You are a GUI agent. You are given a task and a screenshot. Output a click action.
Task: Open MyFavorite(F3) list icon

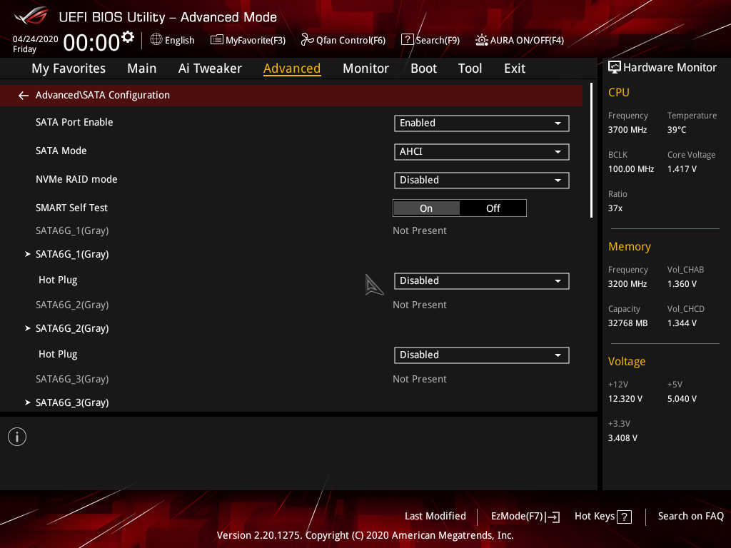coord(217,40)
